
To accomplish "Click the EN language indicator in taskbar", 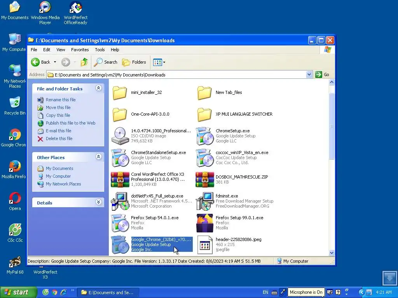I will [265, 292].
